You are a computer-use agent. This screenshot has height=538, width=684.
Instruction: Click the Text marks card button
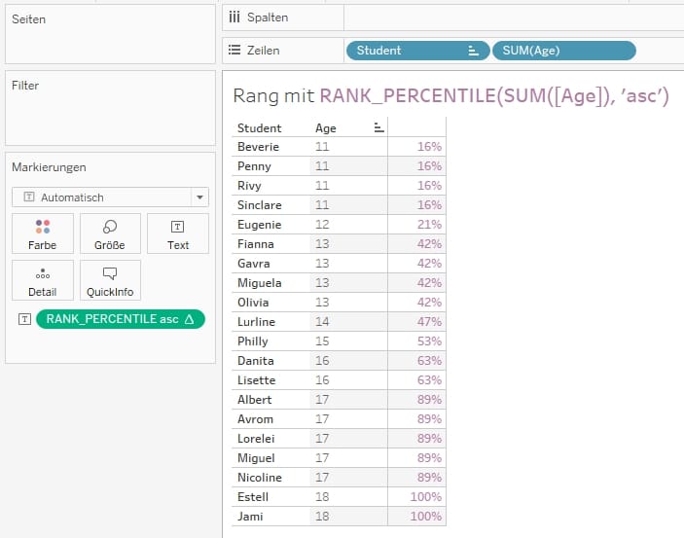click(178, 233)
